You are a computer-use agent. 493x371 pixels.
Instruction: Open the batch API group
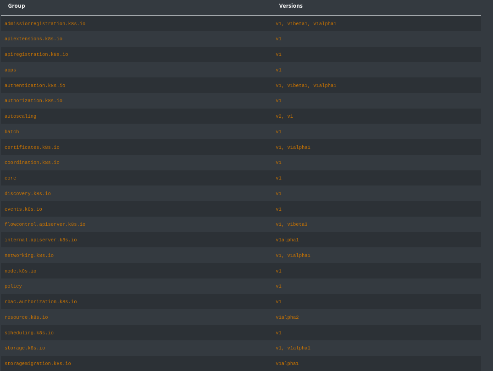pyautogui.click(x=12, y=132)
